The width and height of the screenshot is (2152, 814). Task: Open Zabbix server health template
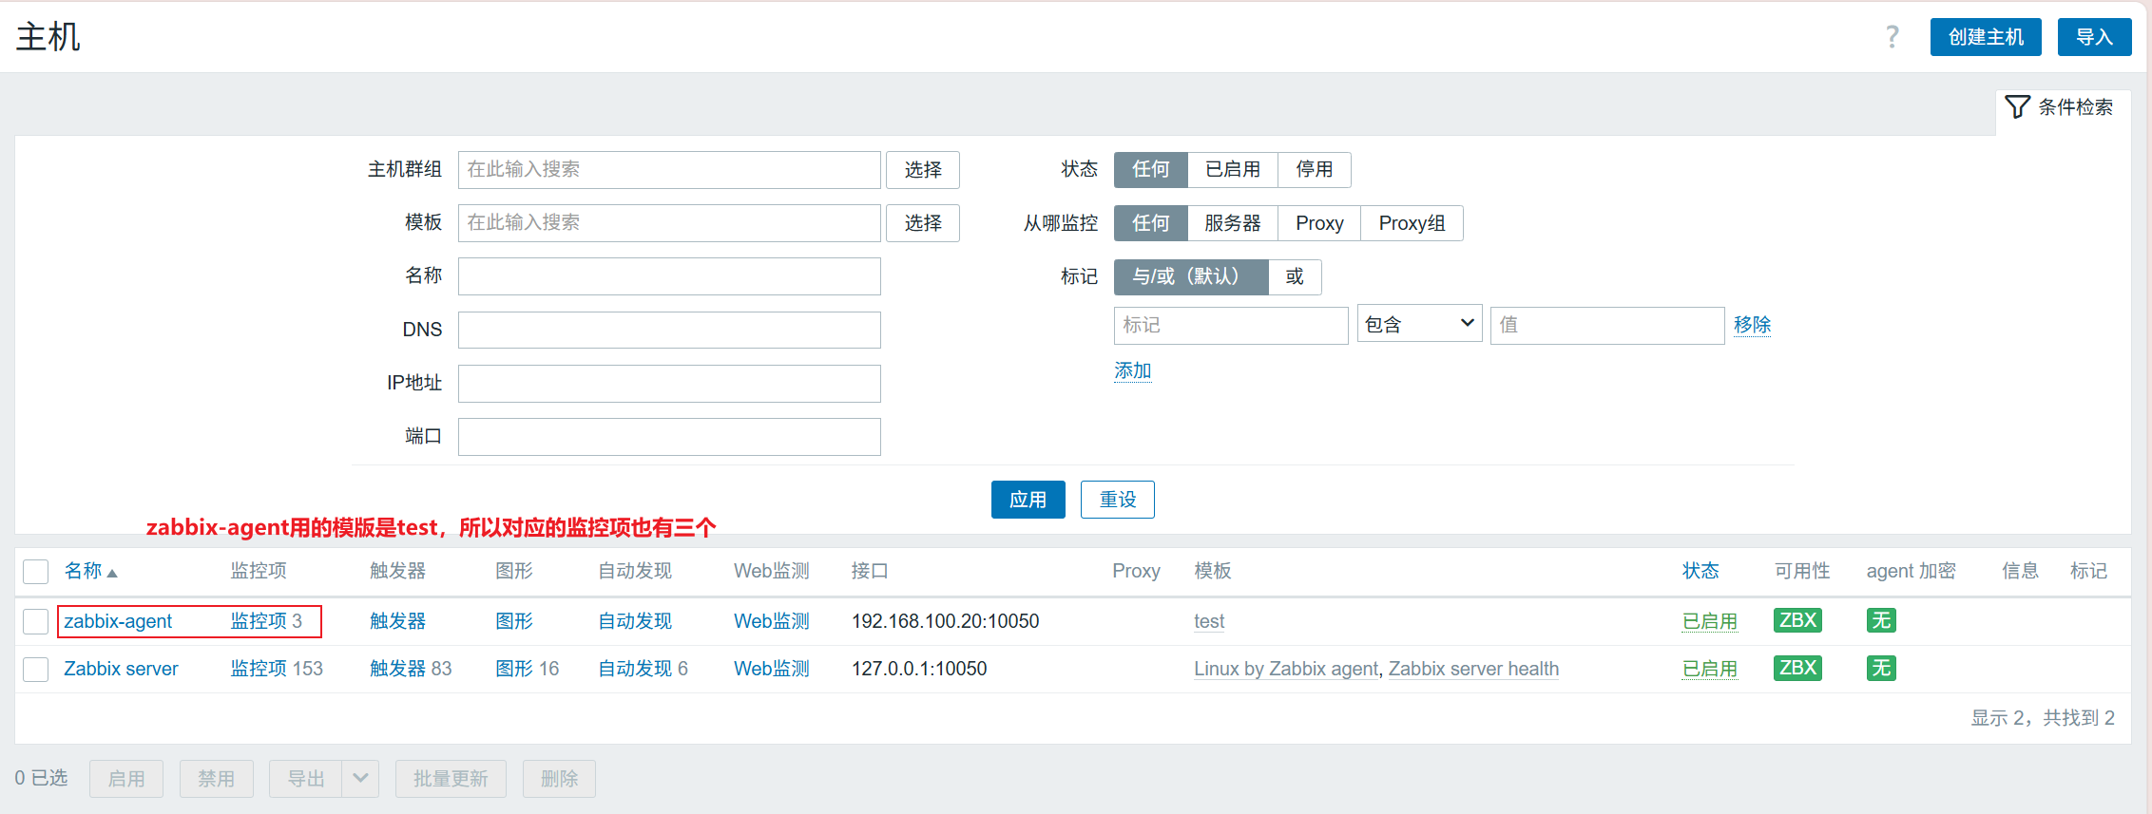click(1473, 669)
